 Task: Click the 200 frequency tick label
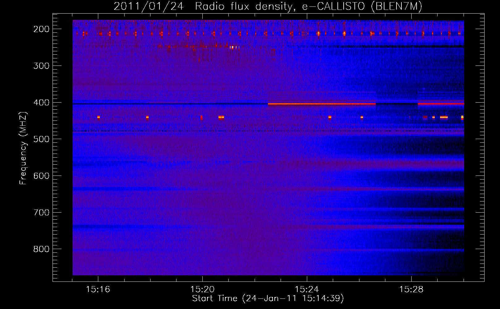41,29
